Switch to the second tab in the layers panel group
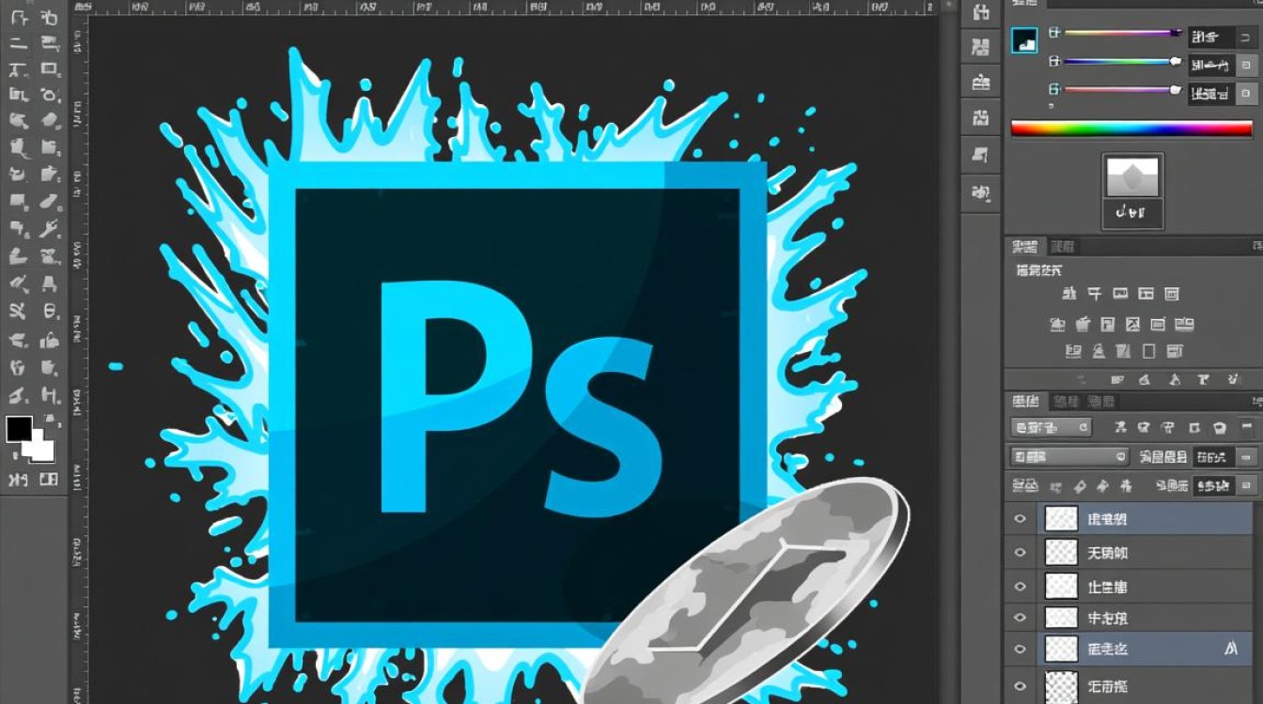 (x=1066, y=402)
